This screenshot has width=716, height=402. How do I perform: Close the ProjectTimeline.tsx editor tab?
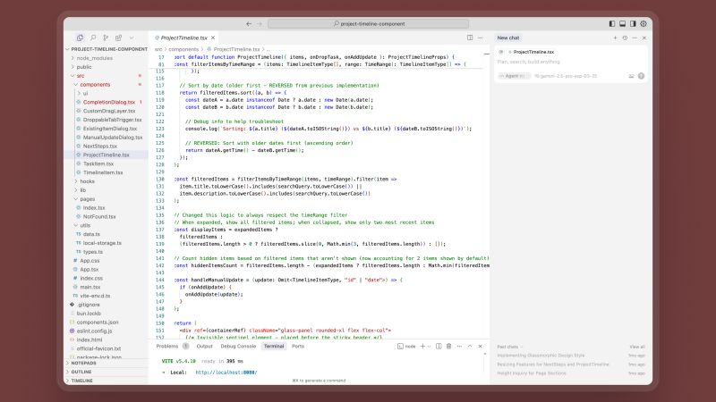coord(213,38)
